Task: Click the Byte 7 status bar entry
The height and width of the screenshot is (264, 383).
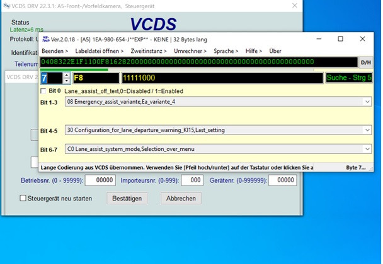Action: 356,167
